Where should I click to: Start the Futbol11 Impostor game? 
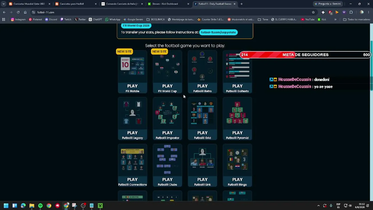coord(167,119)
